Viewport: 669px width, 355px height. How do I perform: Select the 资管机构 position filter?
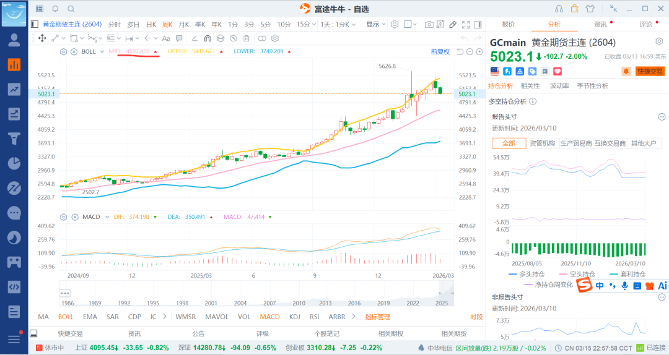[542, 143]
